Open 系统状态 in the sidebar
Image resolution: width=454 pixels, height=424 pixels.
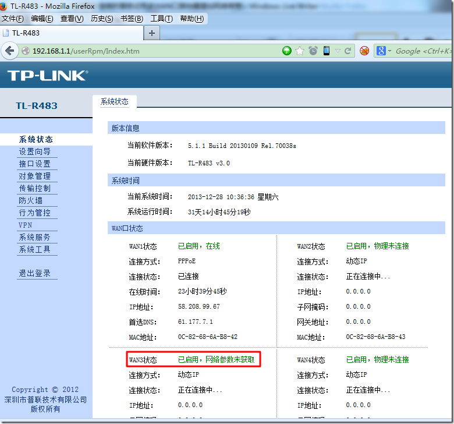click(36, 139)
